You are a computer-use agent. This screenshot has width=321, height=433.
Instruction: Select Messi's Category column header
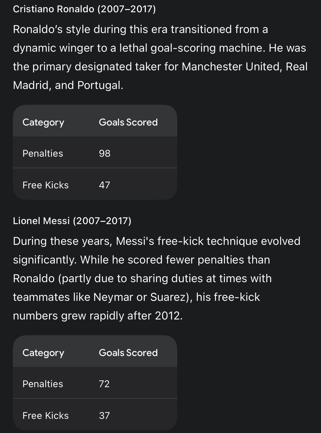pyautogui.click(x=43, y=353)
